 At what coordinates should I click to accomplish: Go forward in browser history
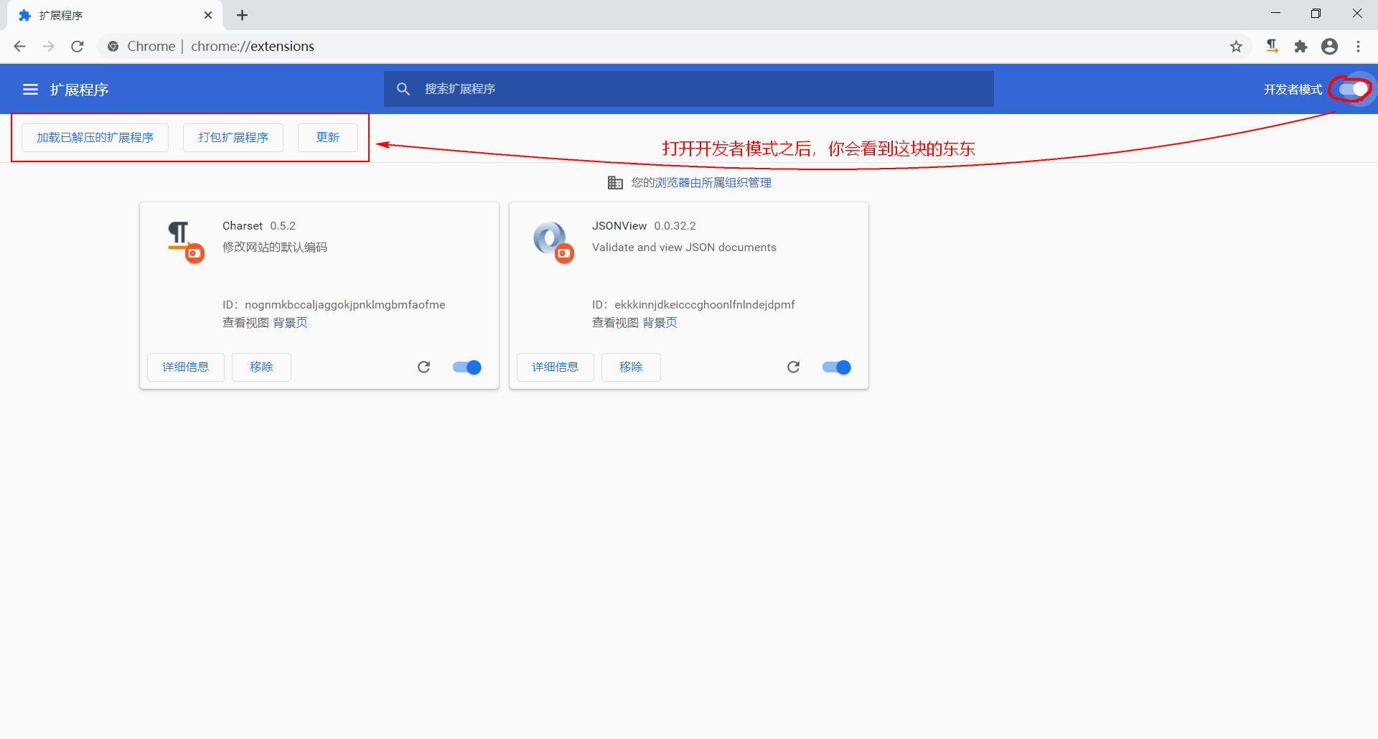coord(49,47)
